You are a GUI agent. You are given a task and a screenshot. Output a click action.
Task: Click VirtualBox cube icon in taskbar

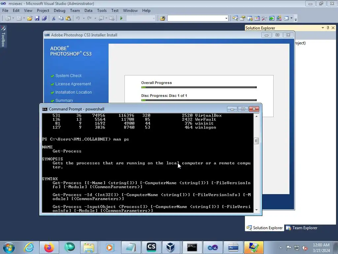pyautogui.click(x=170, y=247)
